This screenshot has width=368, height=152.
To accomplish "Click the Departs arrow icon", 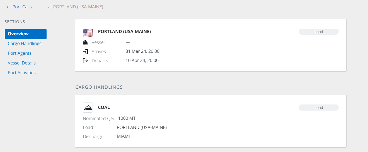I will pos(85,61).
